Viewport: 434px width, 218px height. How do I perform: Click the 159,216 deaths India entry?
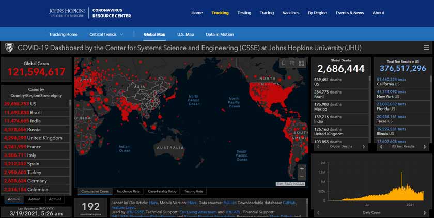pos(340,119)
